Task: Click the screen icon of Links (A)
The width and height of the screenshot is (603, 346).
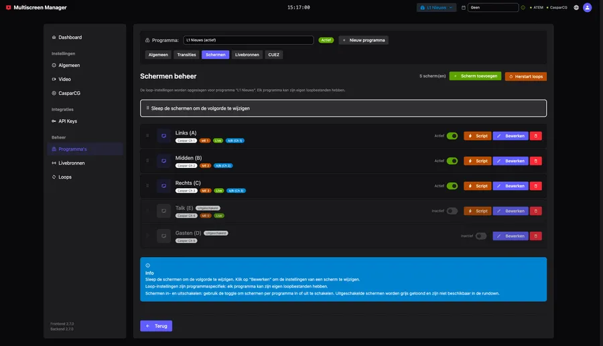Action: click(x=163, y=136)
